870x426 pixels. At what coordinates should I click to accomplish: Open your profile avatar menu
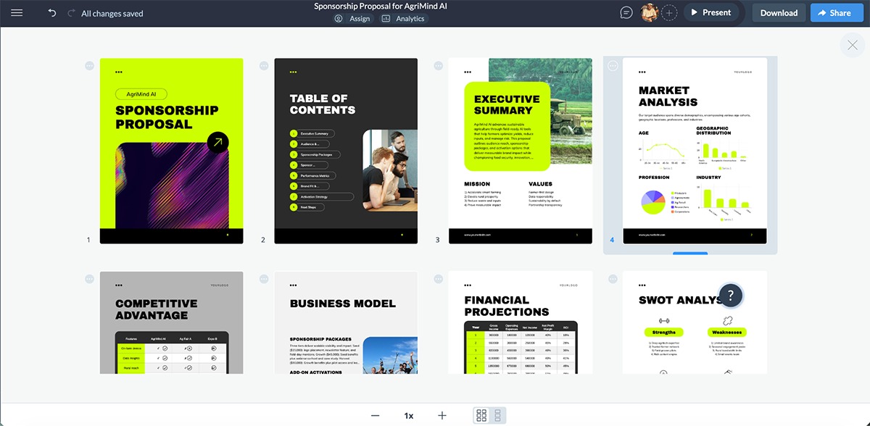coord(649,12)
